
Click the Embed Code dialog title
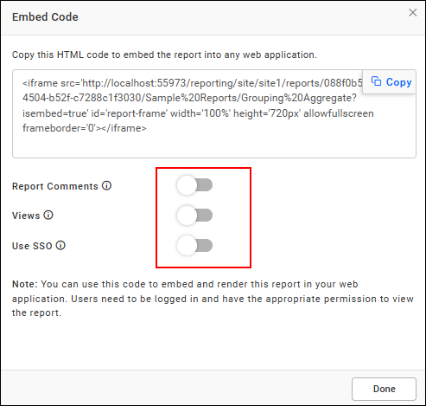[45, 17]
